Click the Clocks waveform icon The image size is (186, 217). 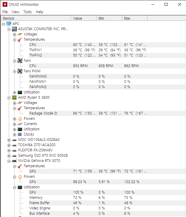(20, 134)
